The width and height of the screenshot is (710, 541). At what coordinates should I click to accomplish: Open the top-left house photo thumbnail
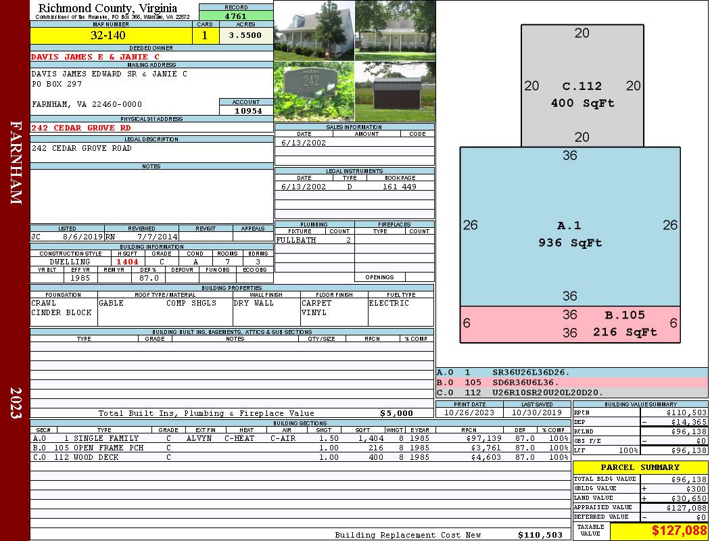click(314, 30)
